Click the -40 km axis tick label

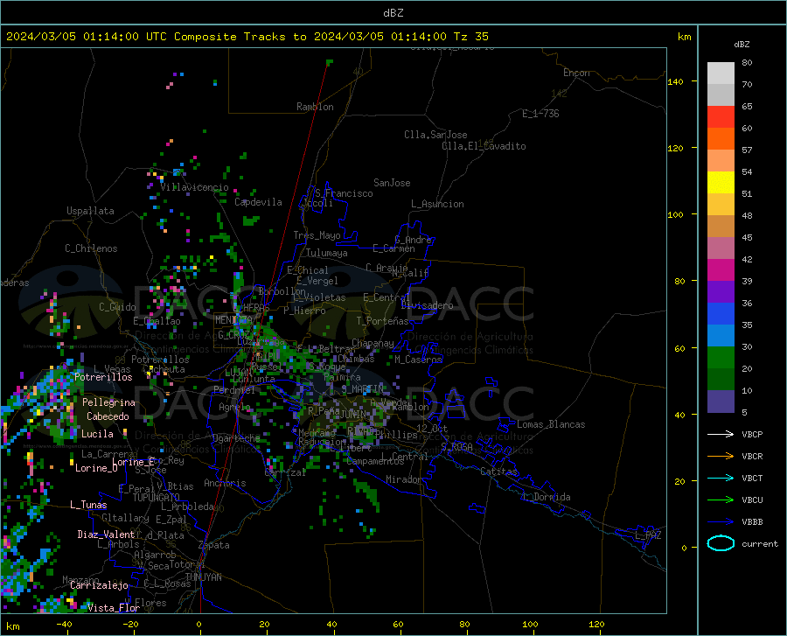64,624
